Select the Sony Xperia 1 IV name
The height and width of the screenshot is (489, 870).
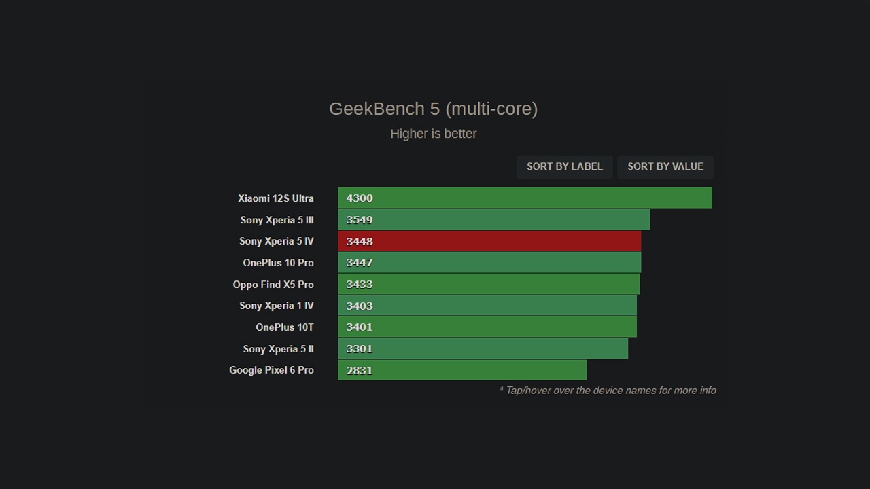pyautogui.click(x=277, y=306)
